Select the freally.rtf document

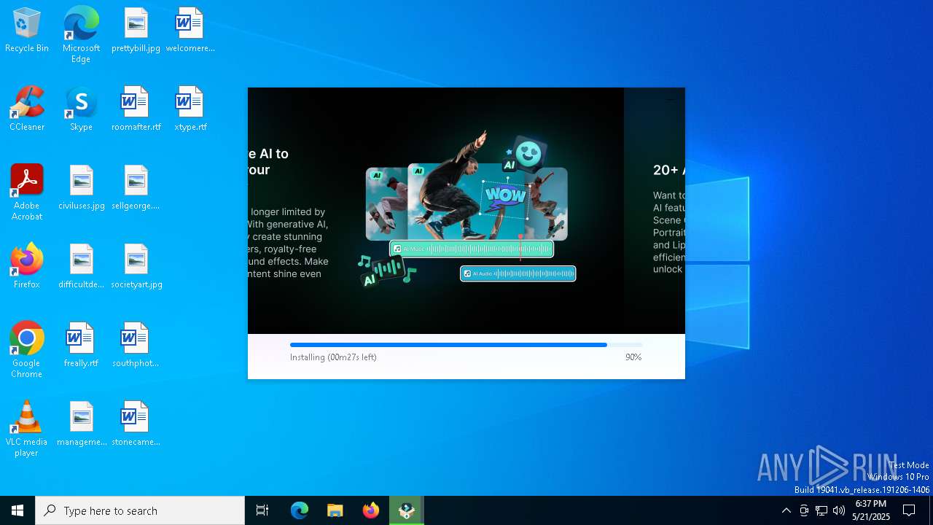tap(81, 345)
